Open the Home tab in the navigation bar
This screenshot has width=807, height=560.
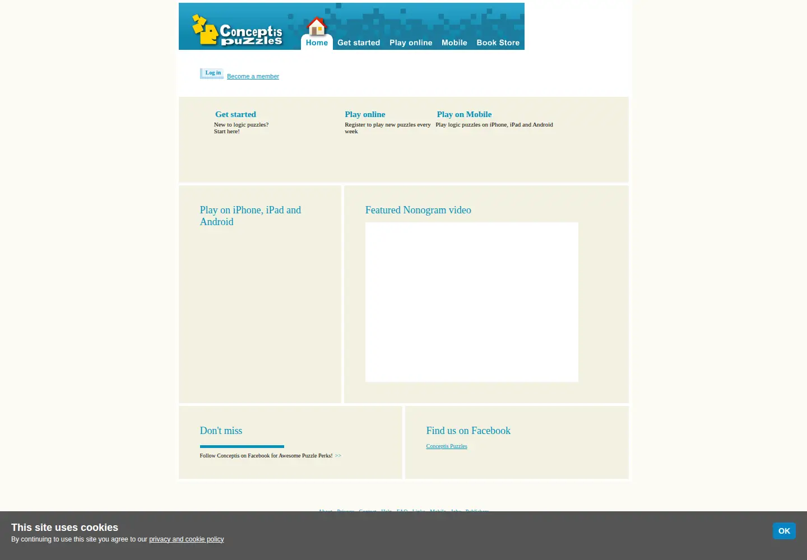click(x=317, y=43)
